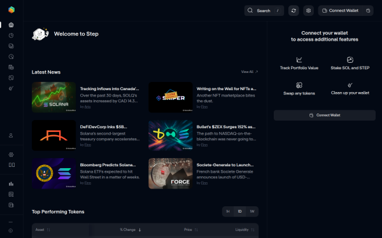The width and height of the screenshot is (382, 238).
Task: Click the orange bridge logo news thumbnail
Action: pyautogui.click(x=54, y=135)
